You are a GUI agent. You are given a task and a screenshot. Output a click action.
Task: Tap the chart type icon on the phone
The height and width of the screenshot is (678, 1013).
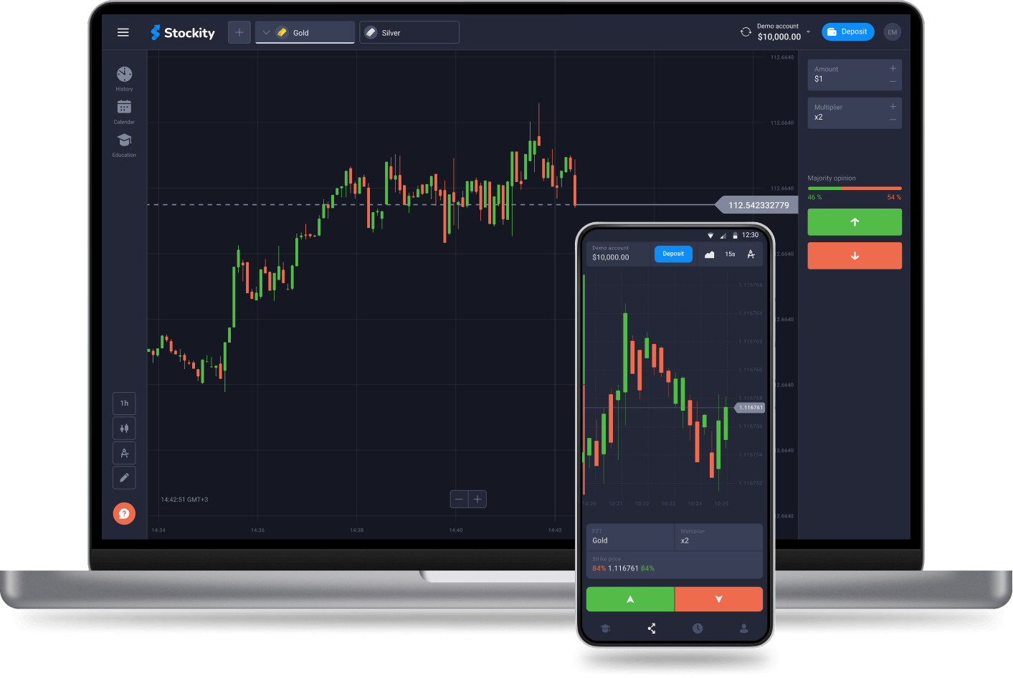click(709, 254)
